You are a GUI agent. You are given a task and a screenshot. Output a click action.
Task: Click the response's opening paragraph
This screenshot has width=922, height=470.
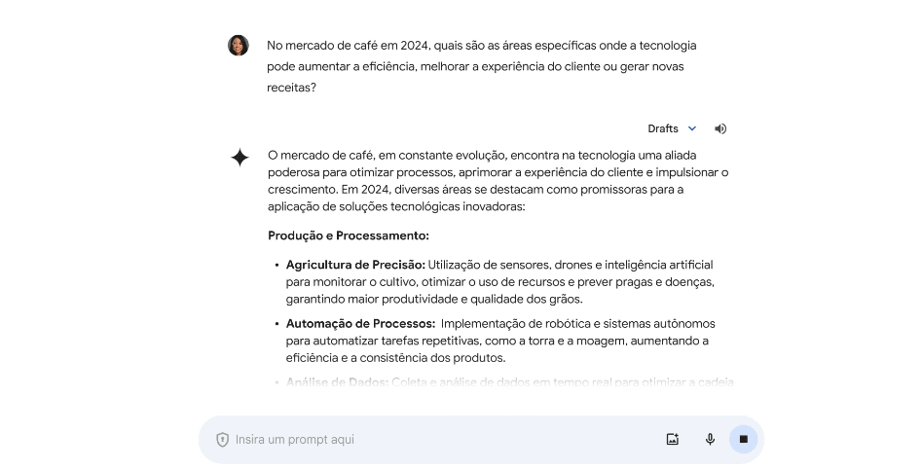(498, 181)
